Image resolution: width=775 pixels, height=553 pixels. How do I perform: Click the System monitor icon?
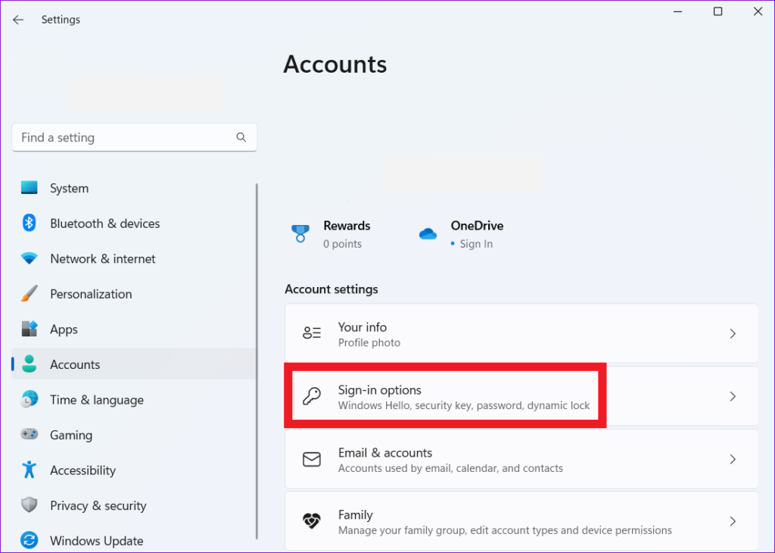coord(30,188)
